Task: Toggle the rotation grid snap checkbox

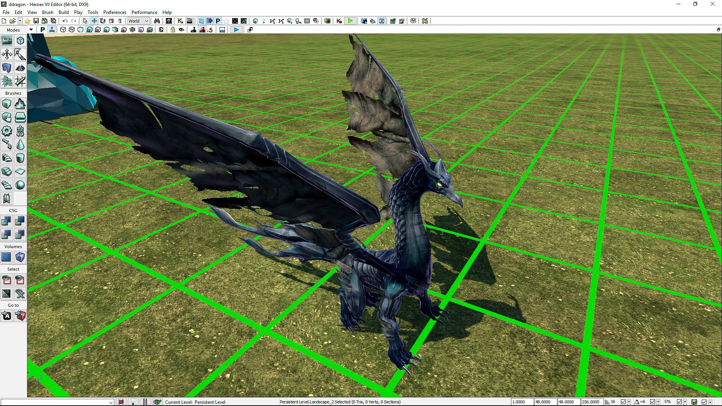Action: 652,402
